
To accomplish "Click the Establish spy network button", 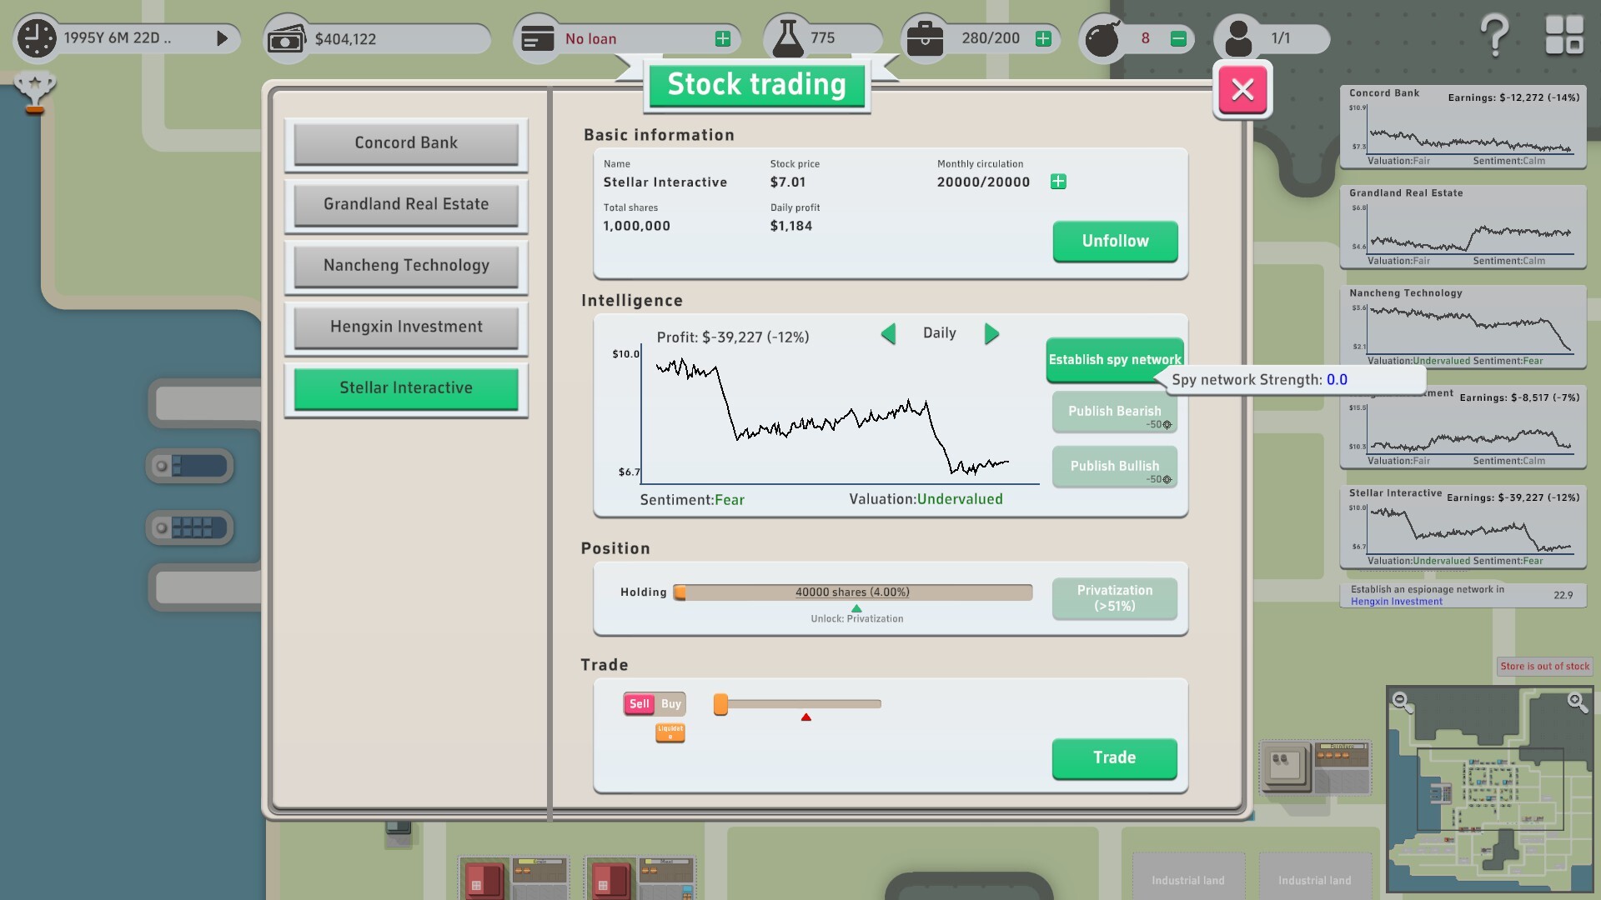I will click(x=1114, y=359).
